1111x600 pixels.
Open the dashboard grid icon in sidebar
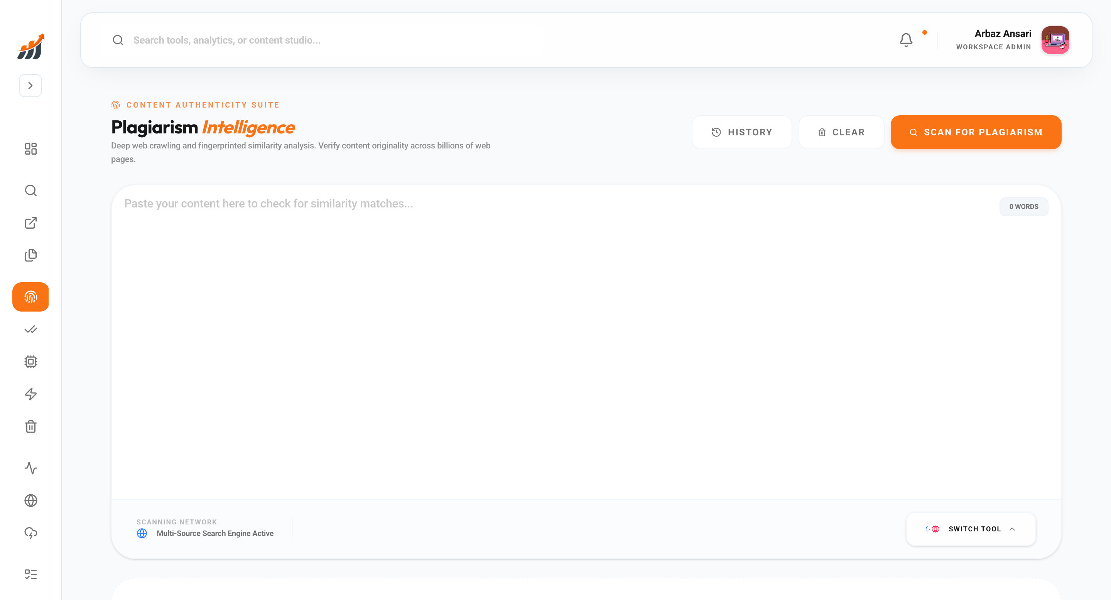[30, 149]
